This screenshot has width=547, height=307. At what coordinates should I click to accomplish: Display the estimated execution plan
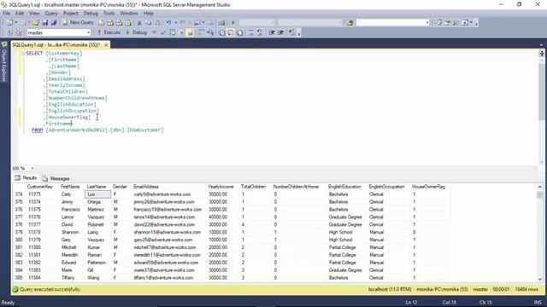[172, 32]
